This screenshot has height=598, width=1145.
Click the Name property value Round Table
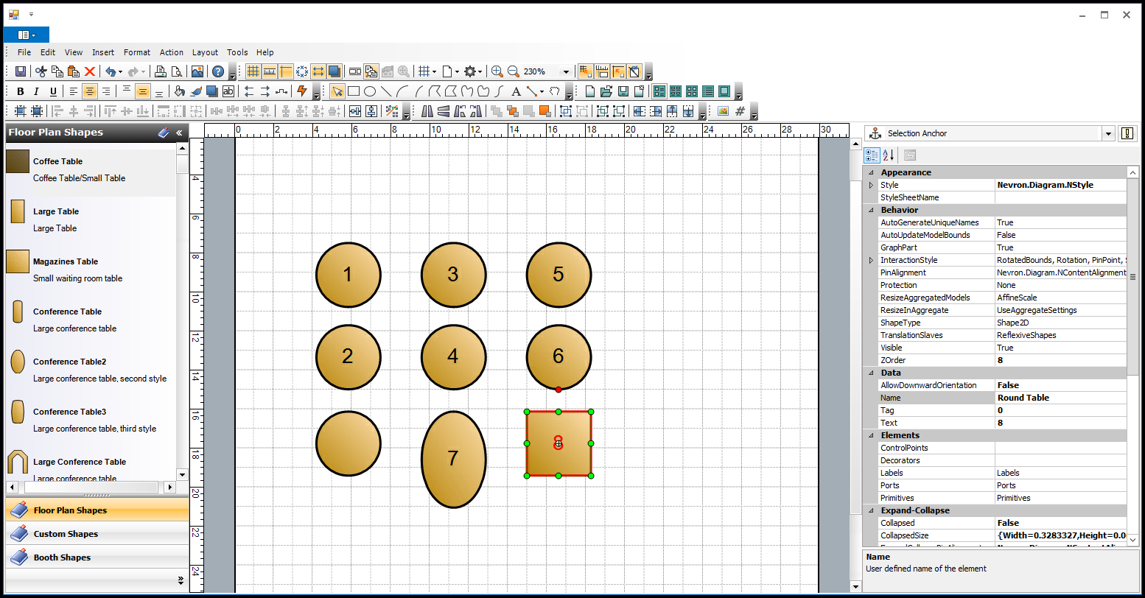tap(1061, 398)
